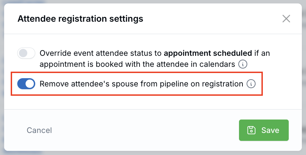This screenshot has width=306, height=155.
Task: Close the Attendee registration settings dialog
Action: pos(286,19)
